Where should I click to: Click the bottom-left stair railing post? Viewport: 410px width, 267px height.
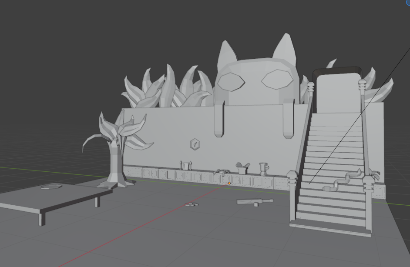click(291, 196)
